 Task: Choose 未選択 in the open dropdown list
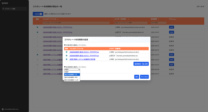[72, 72]
